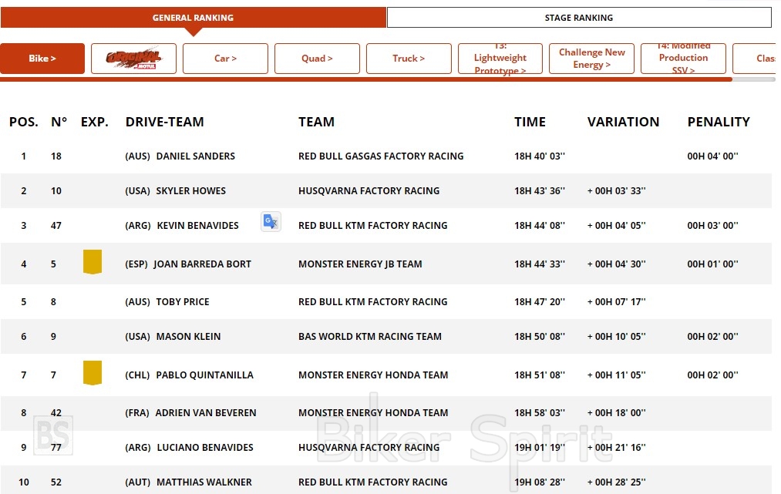Select the General Ranking tab
The width and height of the screenshot is (781, 494).
pos(193,18)
